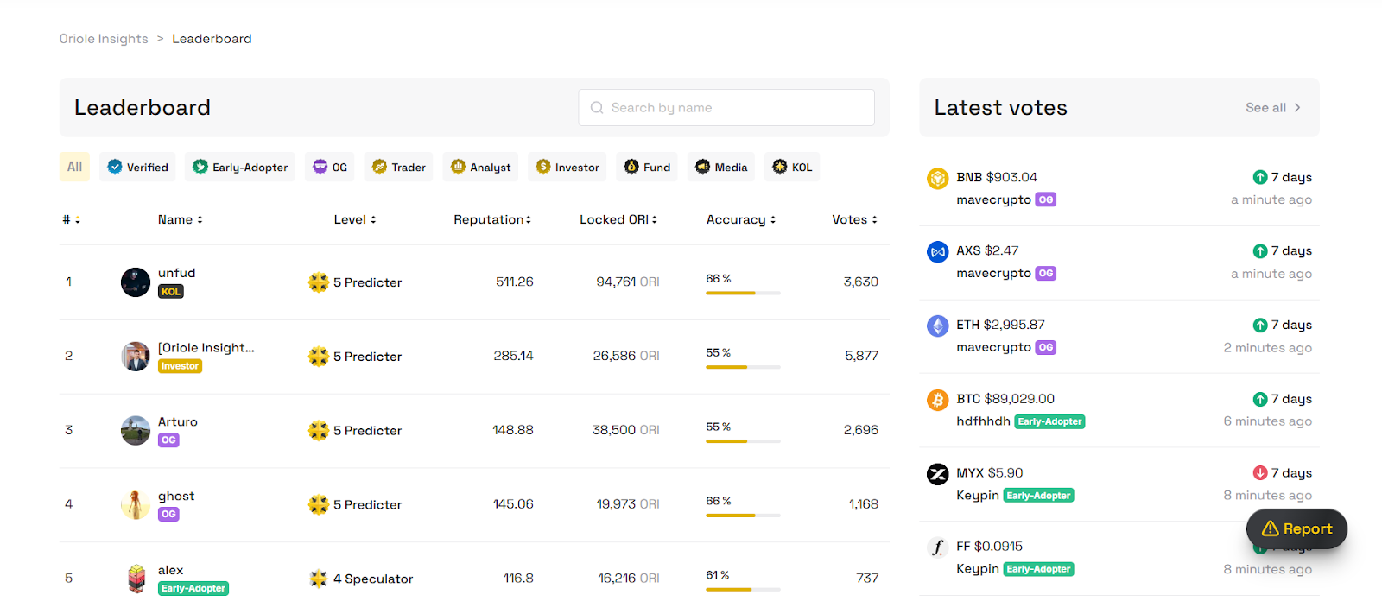The width and height of the screenshot is (1382, 601).
Task: Sort leaderboard by Locked ORI column
Action: pyautogui.click(x=618, y=220)
